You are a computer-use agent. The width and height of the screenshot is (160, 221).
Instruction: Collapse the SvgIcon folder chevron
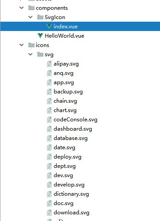coord(31,17)
